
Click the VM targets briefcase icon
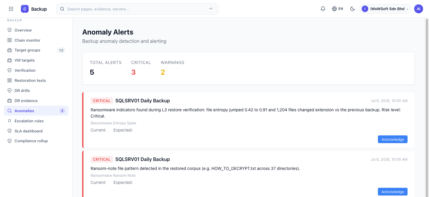point(10,60)
